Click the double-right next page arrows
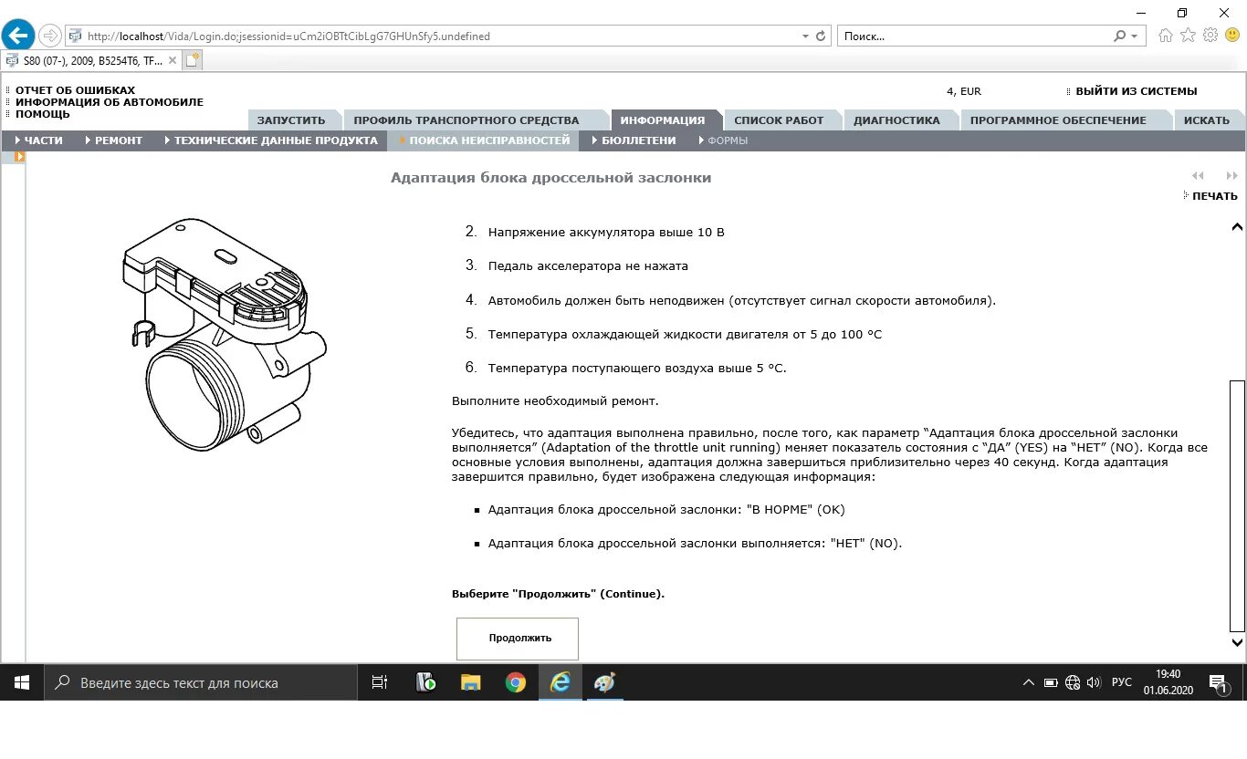1247x759 pixels. (1231, 176)
